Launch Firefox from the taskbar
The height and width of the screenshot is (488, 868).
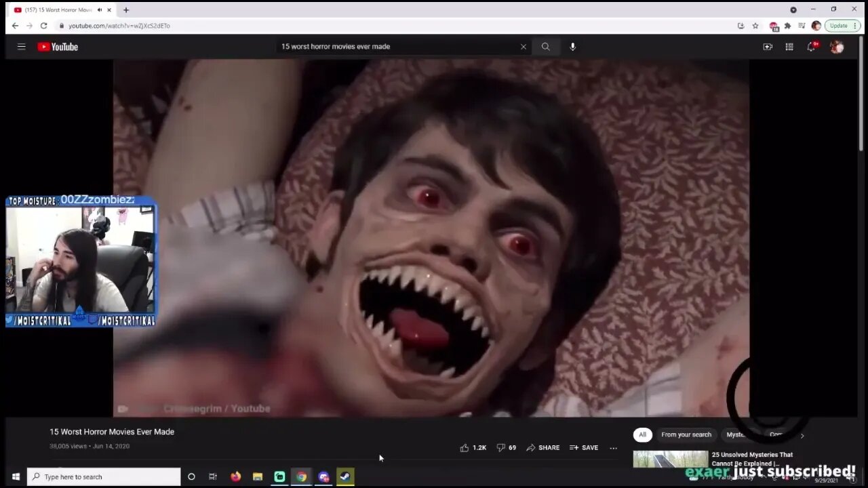tap(235, 476)
